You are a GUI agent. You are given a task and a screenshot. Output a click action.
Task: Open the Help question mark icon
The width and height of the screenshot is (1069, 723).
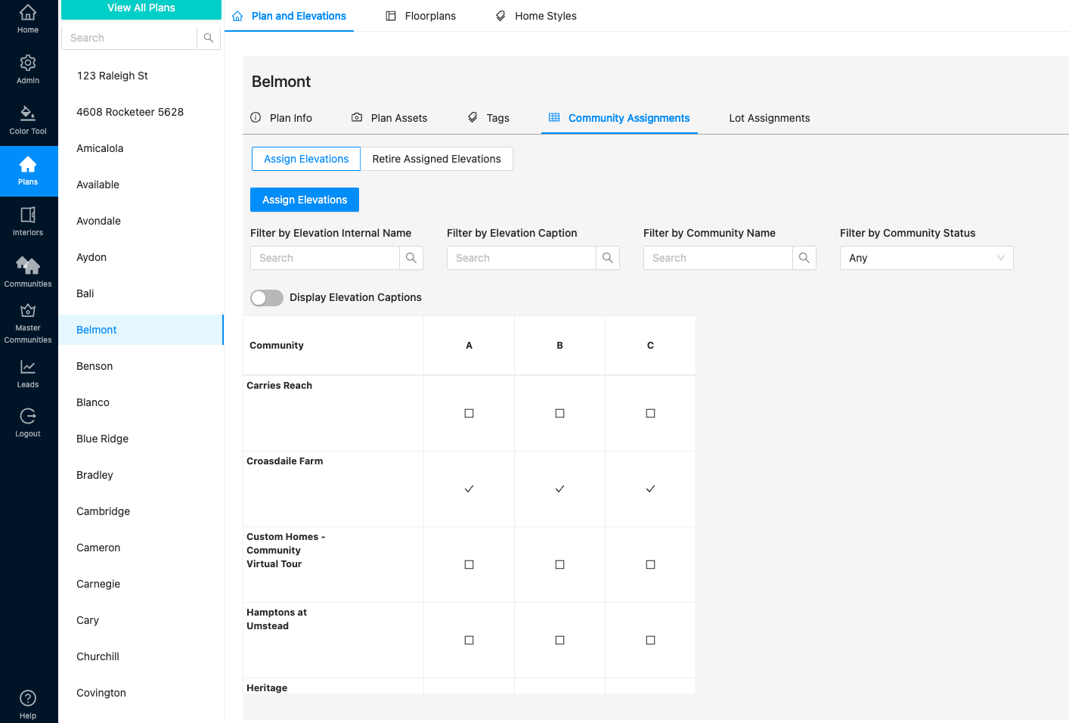[x=28, y=699]
